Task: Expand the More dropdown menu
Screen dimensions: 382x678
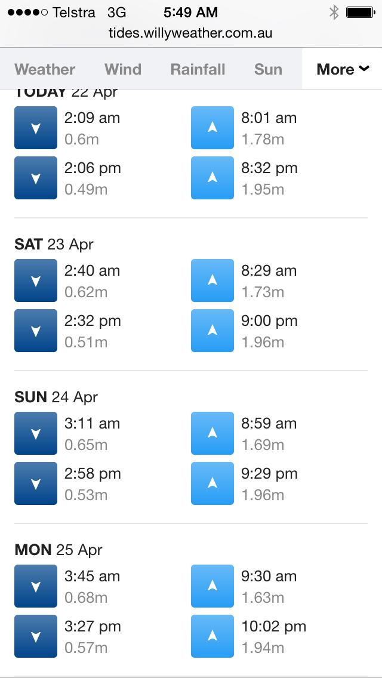Action: [x=343, y=69]
